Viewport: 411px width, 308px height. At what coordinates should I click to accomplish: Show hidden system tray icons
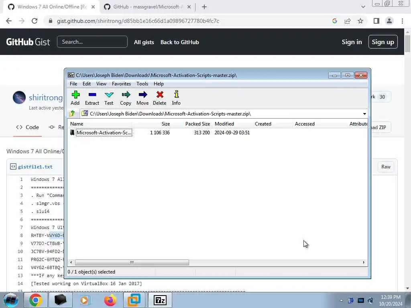tap(341, 300)
